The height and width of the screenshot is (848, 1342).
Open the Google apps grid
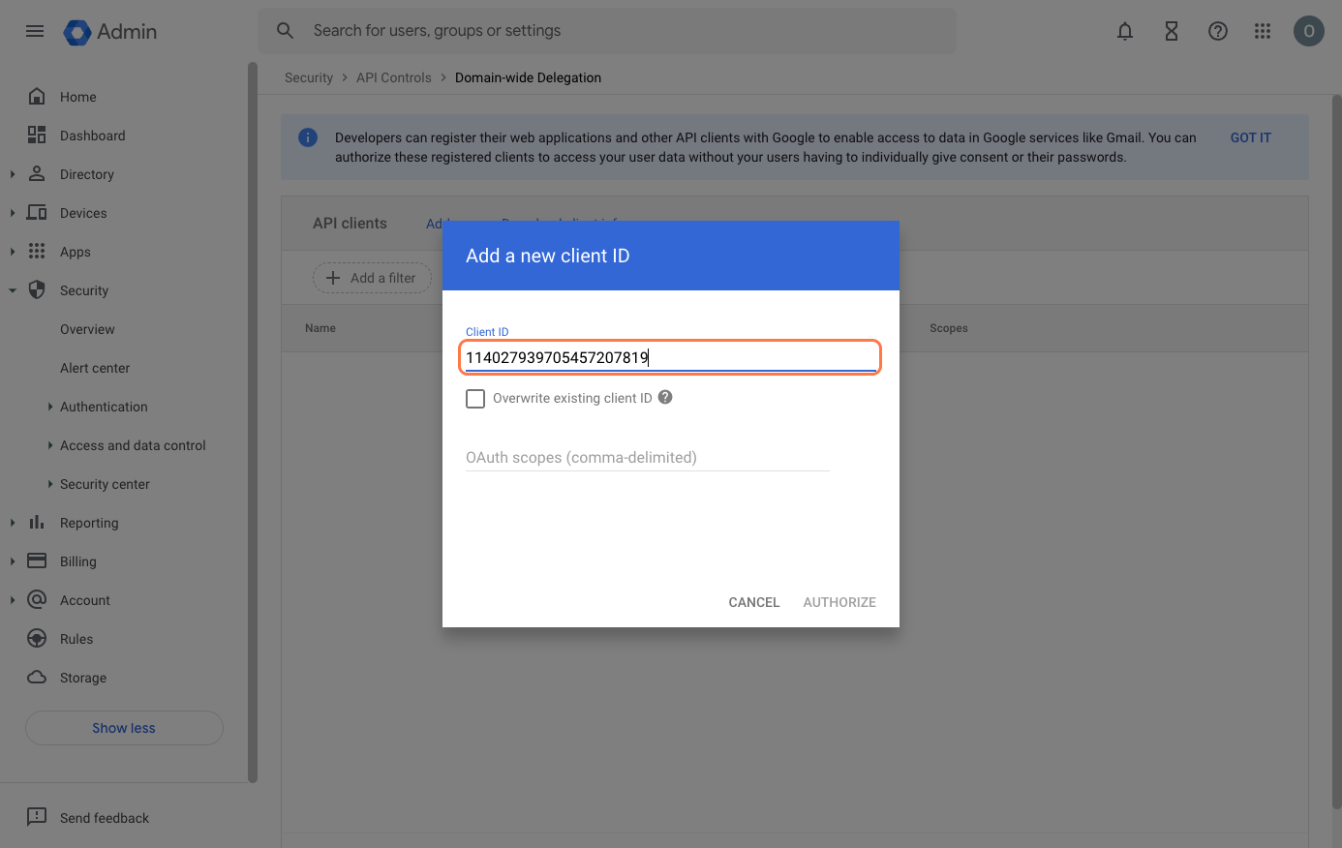(x=1262, y=31)
